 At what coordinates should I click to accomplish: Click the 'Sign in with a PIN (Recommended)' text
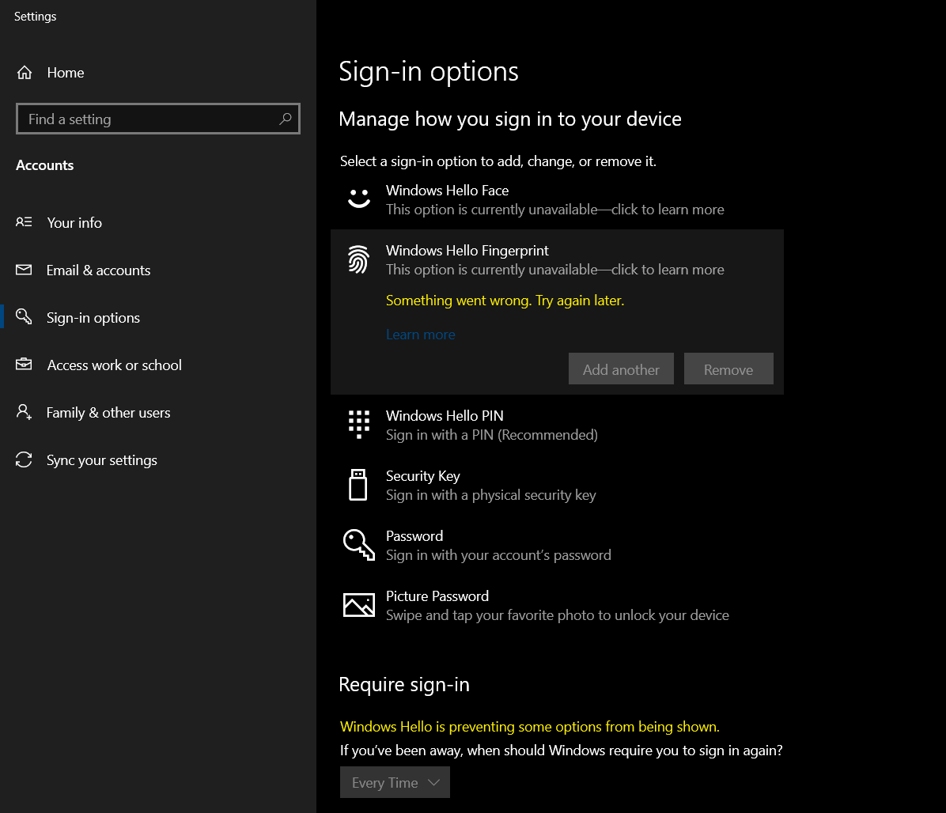point(492,435)
